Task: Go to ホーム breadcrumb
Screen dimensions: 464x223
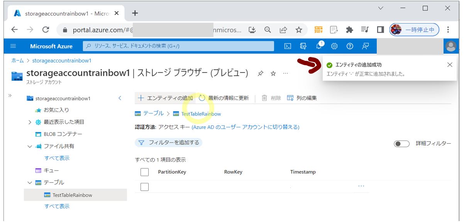Action: 17,60
